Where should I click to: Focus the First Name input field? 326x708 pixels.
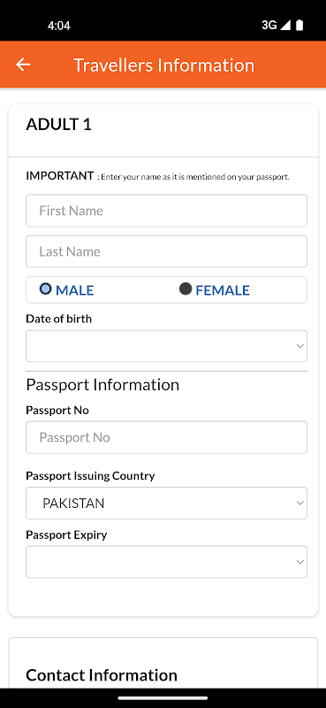pyautogui.click(x=166, y=211)
